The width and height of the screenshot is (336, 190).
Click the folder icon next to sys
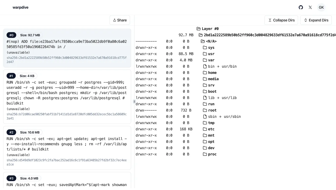click(x=205, y=47)
